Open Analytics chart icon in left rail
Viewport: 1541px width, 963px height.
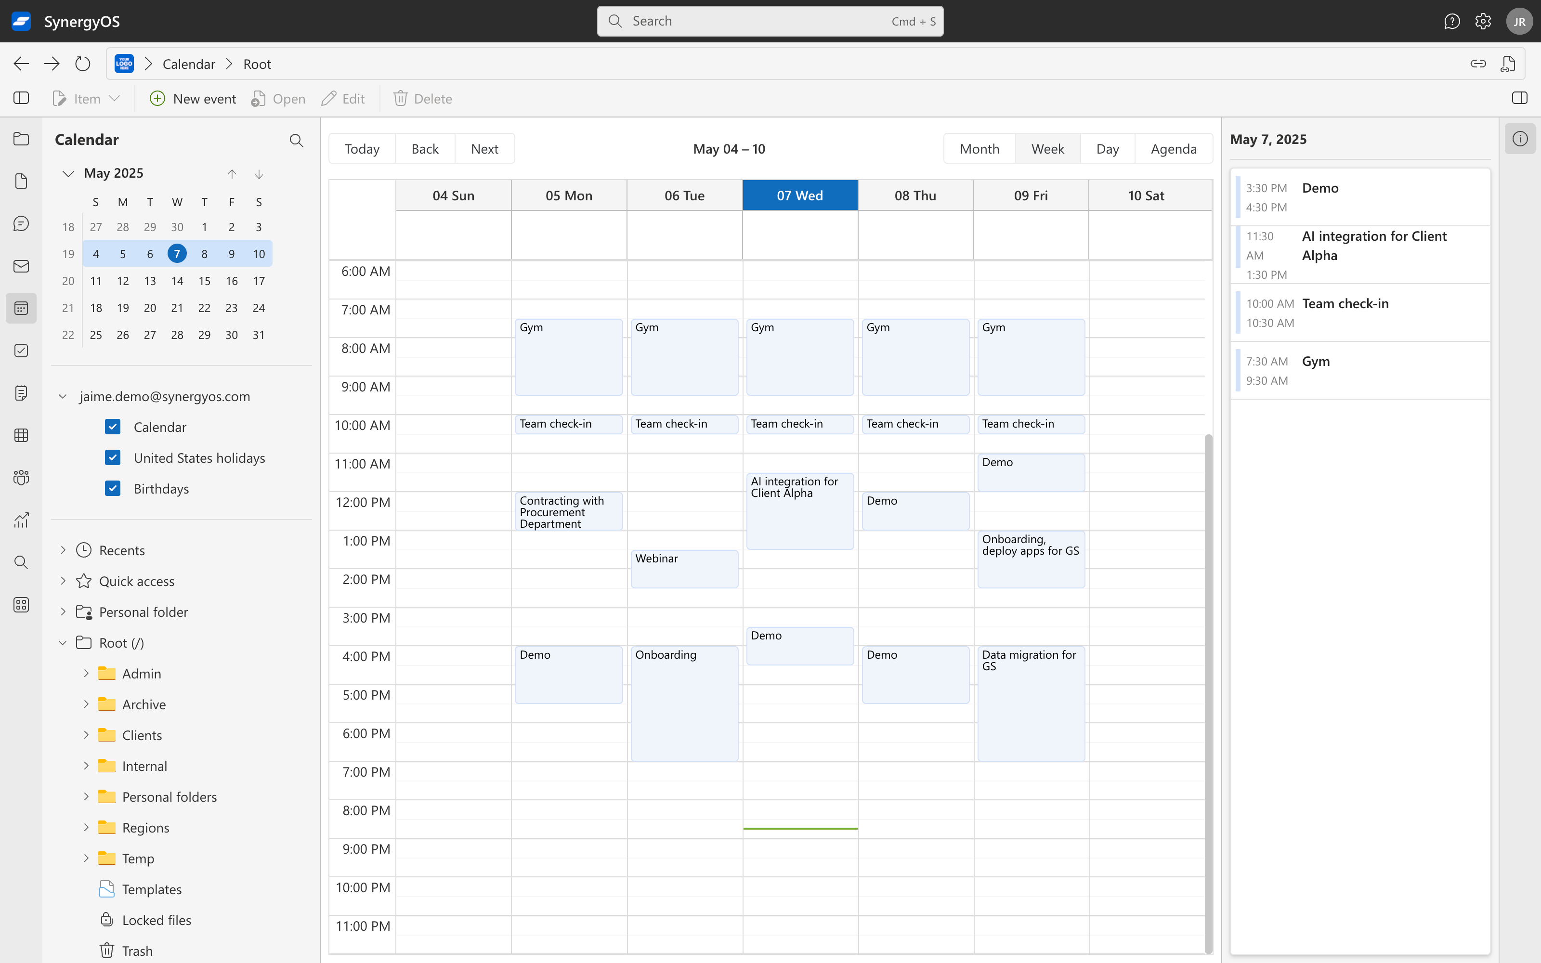[21, 521]
